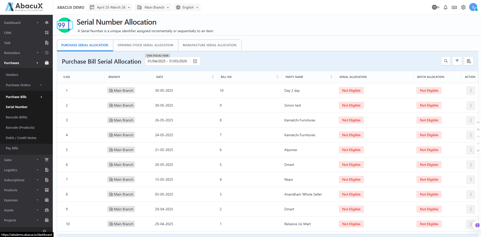Click the keyboard shortcuts icon
Image resolution: width=481 pixels, height=237 pixels.
point(454,7)
